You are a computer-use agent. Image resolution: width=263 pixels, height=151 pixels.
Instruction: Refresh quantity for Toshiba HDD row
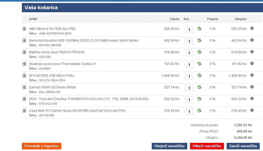[199, 99]
